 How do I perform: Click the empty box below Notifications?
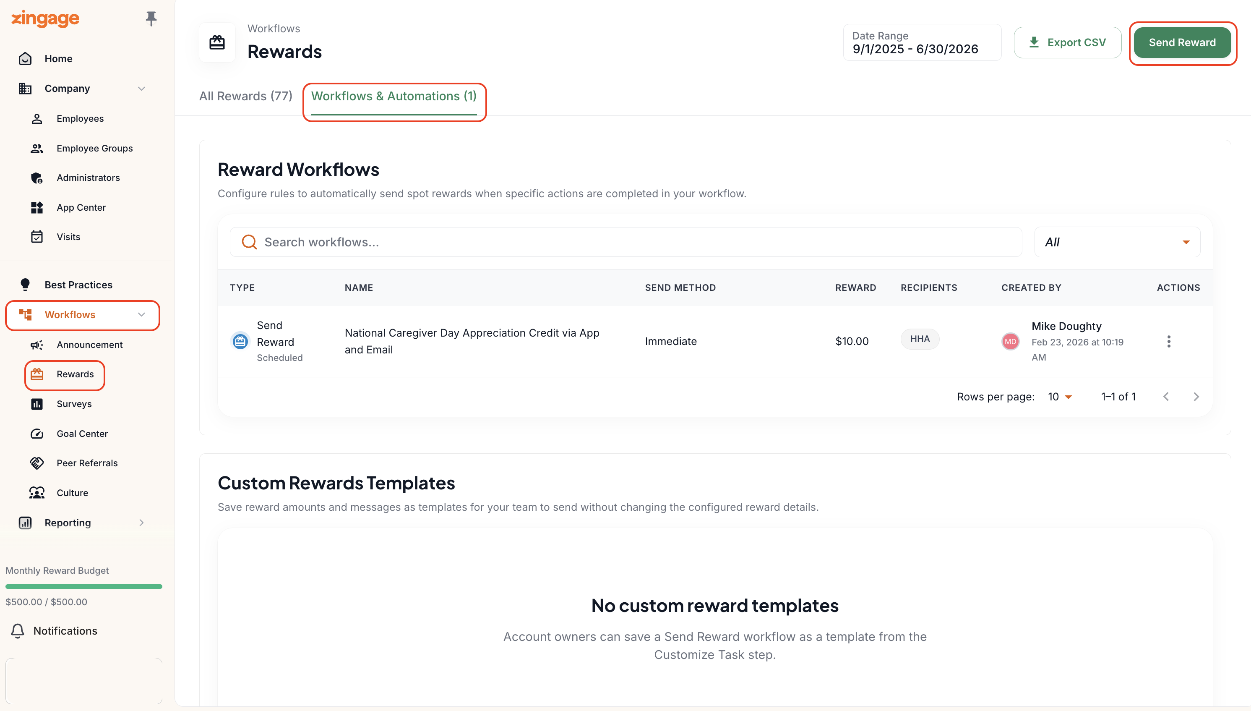(x=83, y=681)
